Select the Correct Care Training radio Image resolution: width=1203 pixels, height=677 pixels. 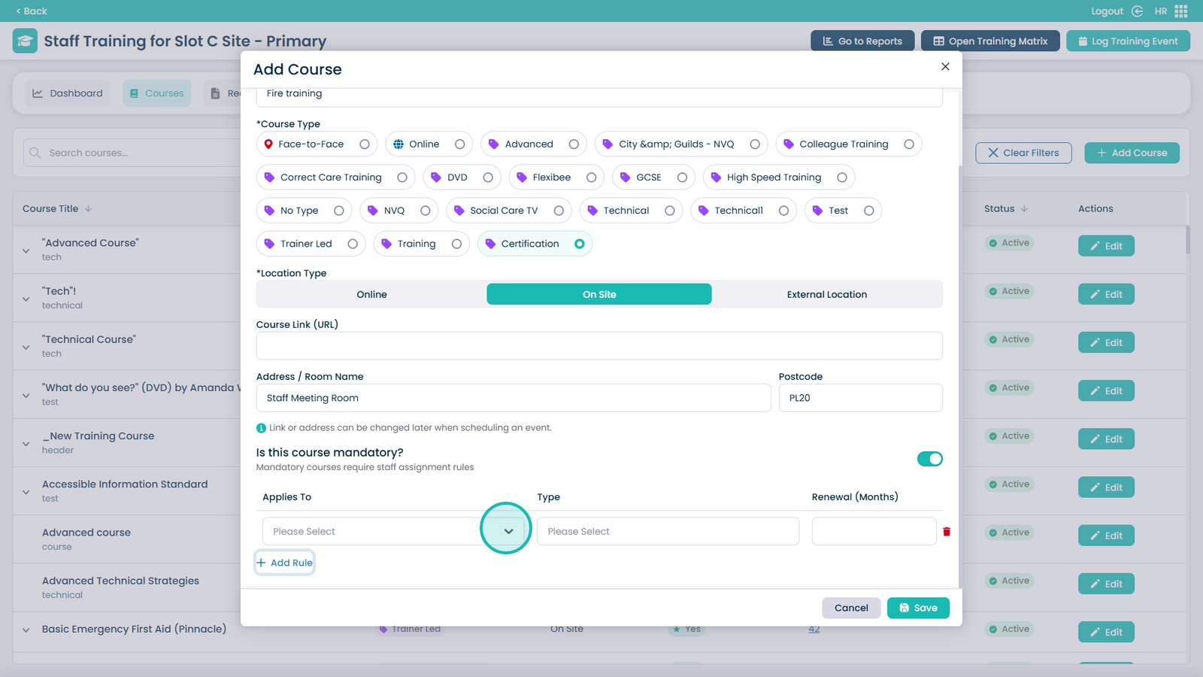point(402,178)
